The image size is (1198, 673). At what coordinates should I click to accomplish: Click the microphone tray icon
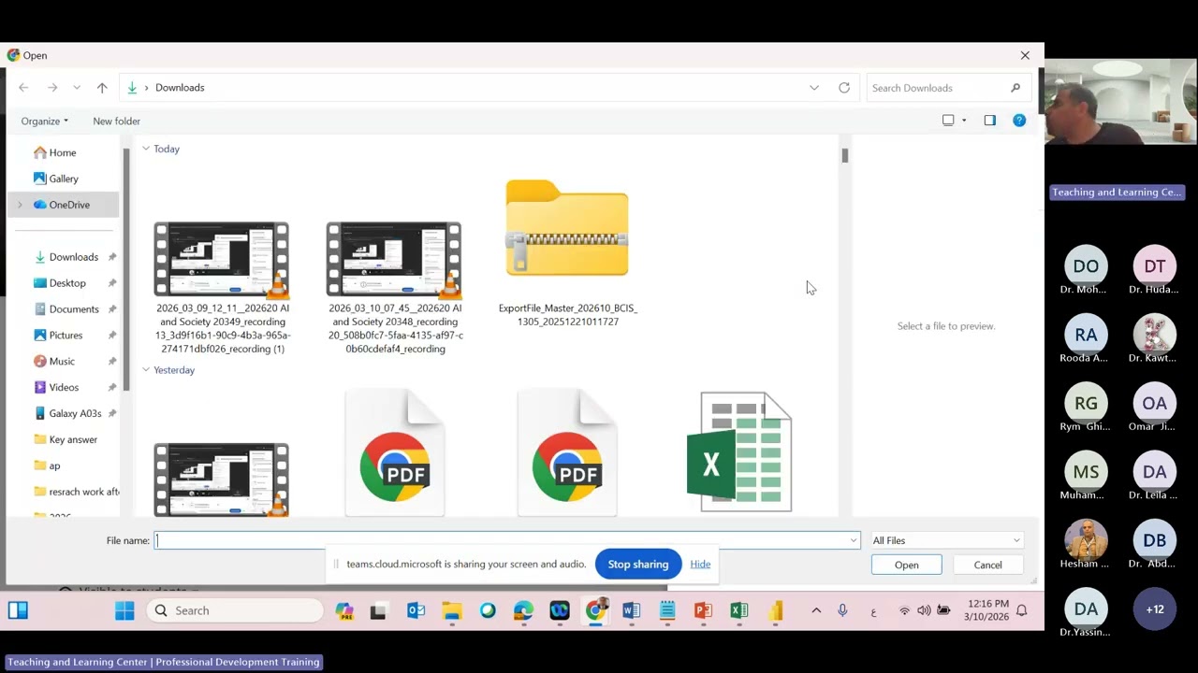[x=842, y=610]
